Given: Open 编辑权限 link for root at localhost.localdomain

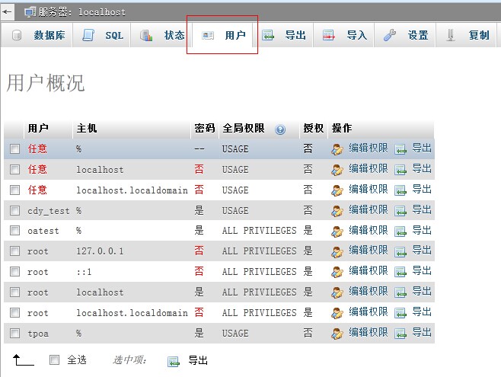Looking at the screenshot, I should point(368,312).
